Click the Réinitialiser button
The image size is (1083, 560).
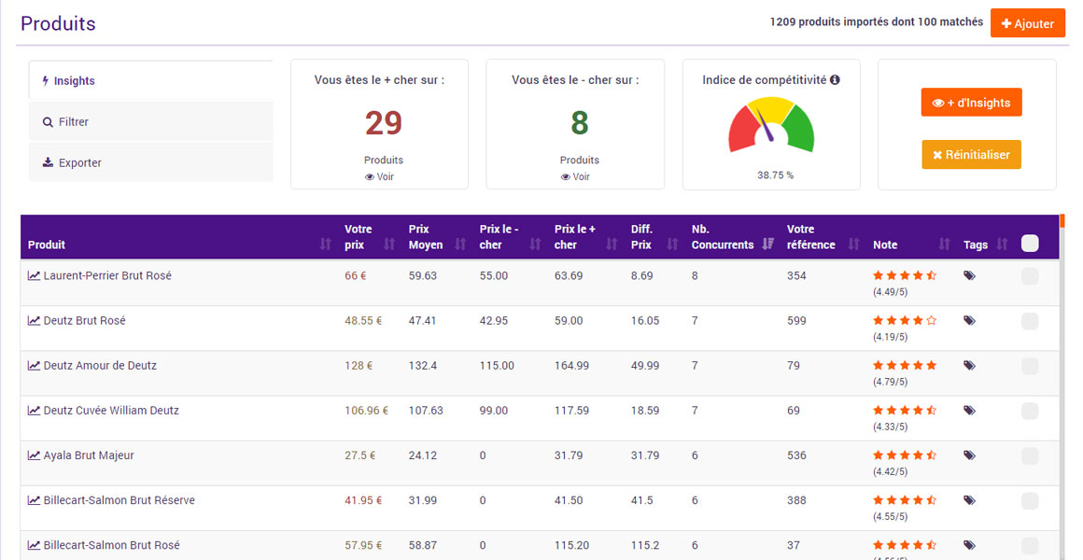point(971,155)
